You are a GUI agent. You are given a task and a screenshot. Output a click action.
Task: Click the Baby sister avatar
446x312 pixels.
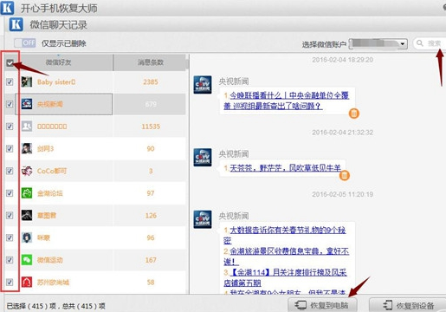pyautogui.click(x=27, y=81)
